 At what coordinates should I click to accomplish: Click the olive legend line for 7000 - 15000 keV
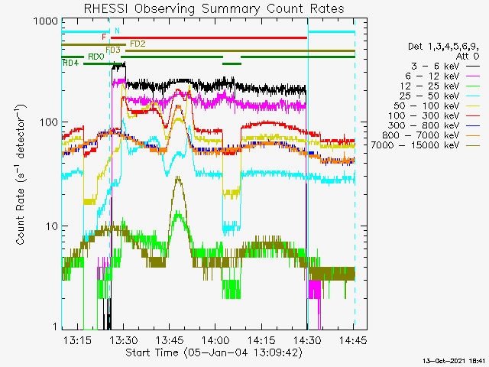pyautogui.click(x=473, y=145)
